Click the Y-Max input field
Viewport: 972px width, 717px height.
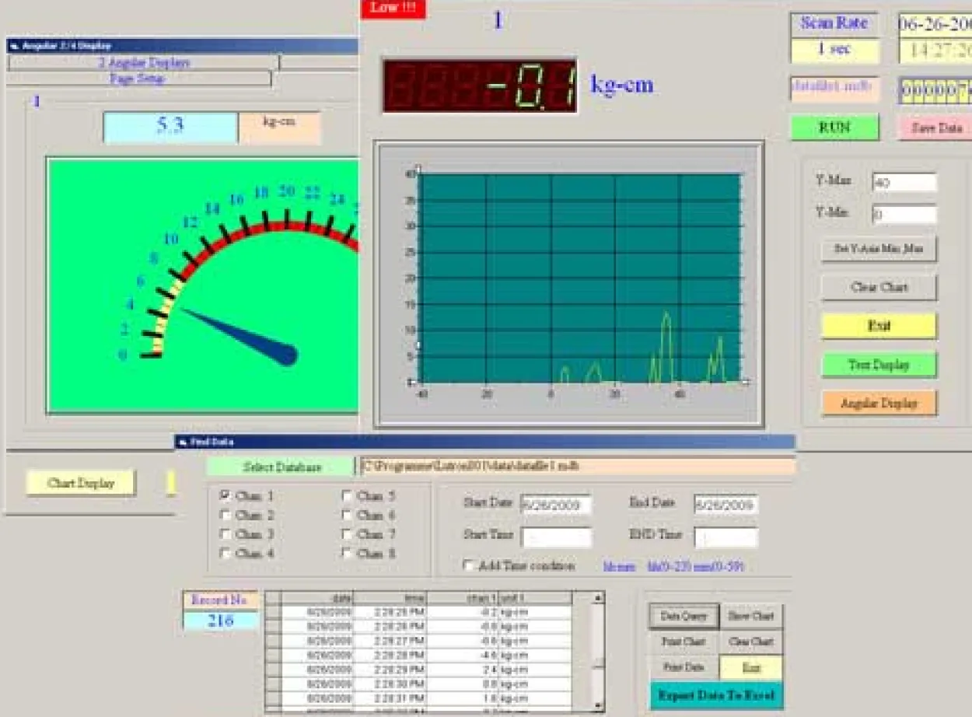[x=904, y=183]
